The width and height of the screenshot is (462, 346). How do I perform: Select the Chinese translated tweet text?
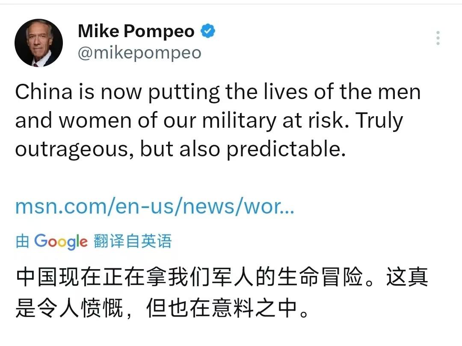click(x=214, y=290)
